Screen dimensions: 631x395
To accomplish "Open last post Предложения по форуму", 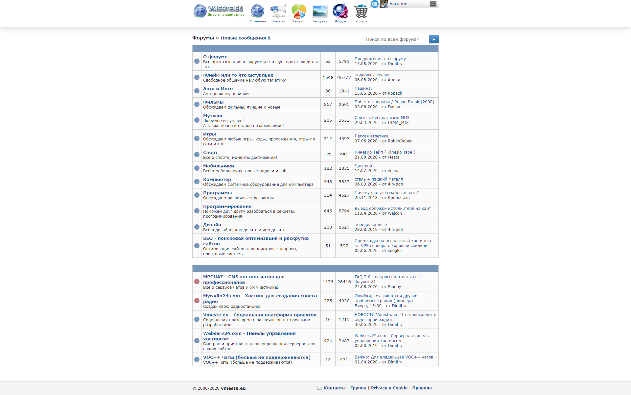I will pyautogui.click(x=380, y=59).
